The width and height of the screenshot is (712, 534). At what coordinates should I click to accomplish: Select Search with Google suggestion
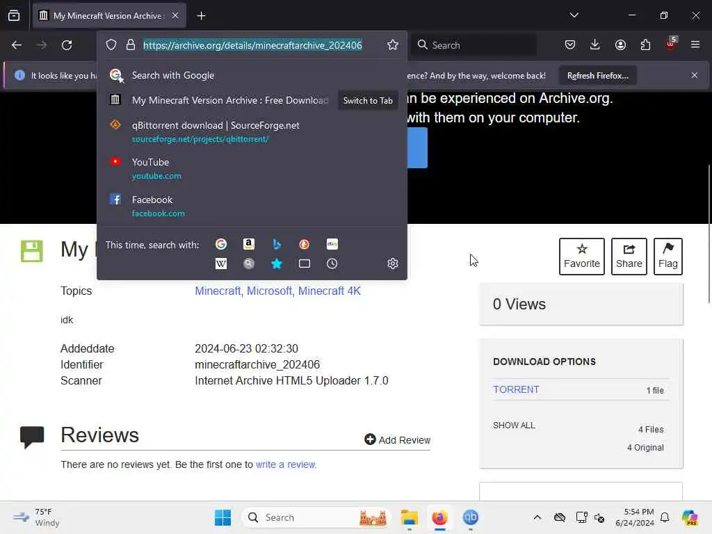[x=252, y=75]
